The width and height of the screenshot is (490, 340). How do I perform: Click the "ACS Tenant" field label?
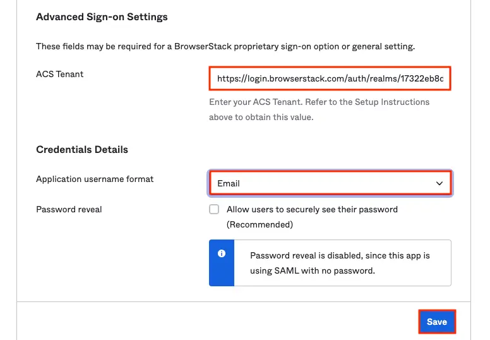pyautogui.click(x=60, y=74)
